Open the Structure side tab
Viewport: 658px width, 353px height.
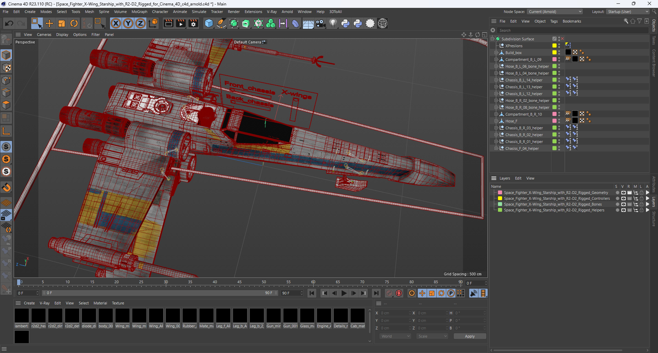[x=654, y=219]
